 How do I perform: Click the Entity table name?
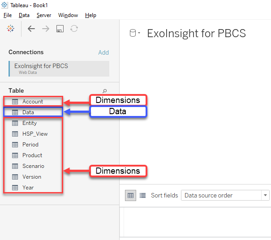tap(30, 123)
